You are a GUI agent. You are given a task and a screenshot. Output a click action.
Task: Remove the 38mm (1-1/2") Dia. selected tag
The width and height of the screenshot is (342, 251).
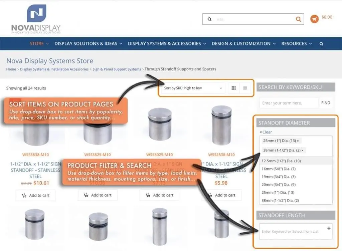coord(303,150)
